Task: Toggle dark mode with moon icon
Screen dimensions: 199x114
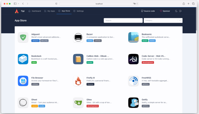Action: click(176, 11)
